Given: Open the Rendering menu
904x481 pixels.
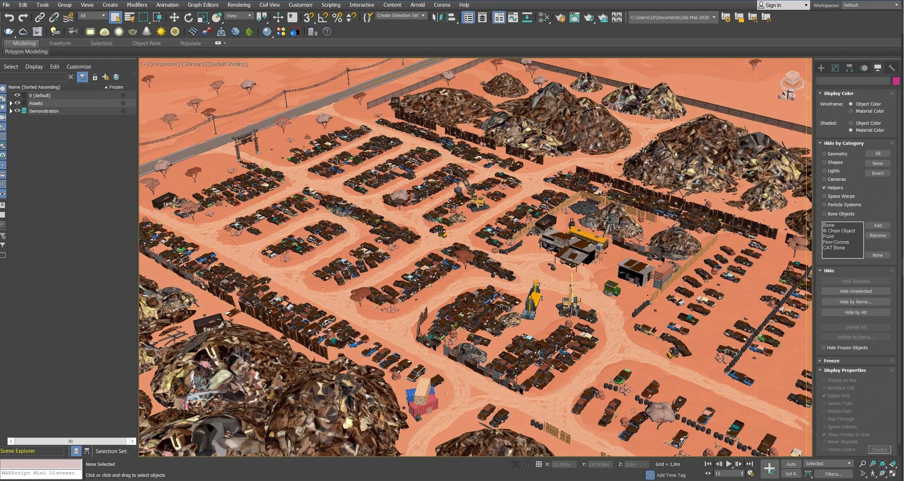Looking at the screenshot, I should pyautogui.click(x=238, y=5).
